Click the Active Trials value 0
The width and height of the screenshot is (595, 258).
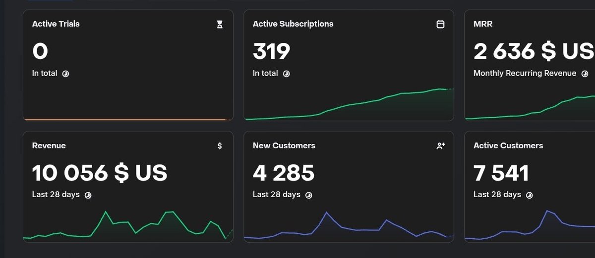pyautogui.click(x=40, y=51)
